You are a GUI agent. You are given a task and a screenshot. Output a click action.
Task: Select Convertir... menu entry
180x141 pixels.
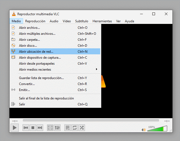pos(55,84)
